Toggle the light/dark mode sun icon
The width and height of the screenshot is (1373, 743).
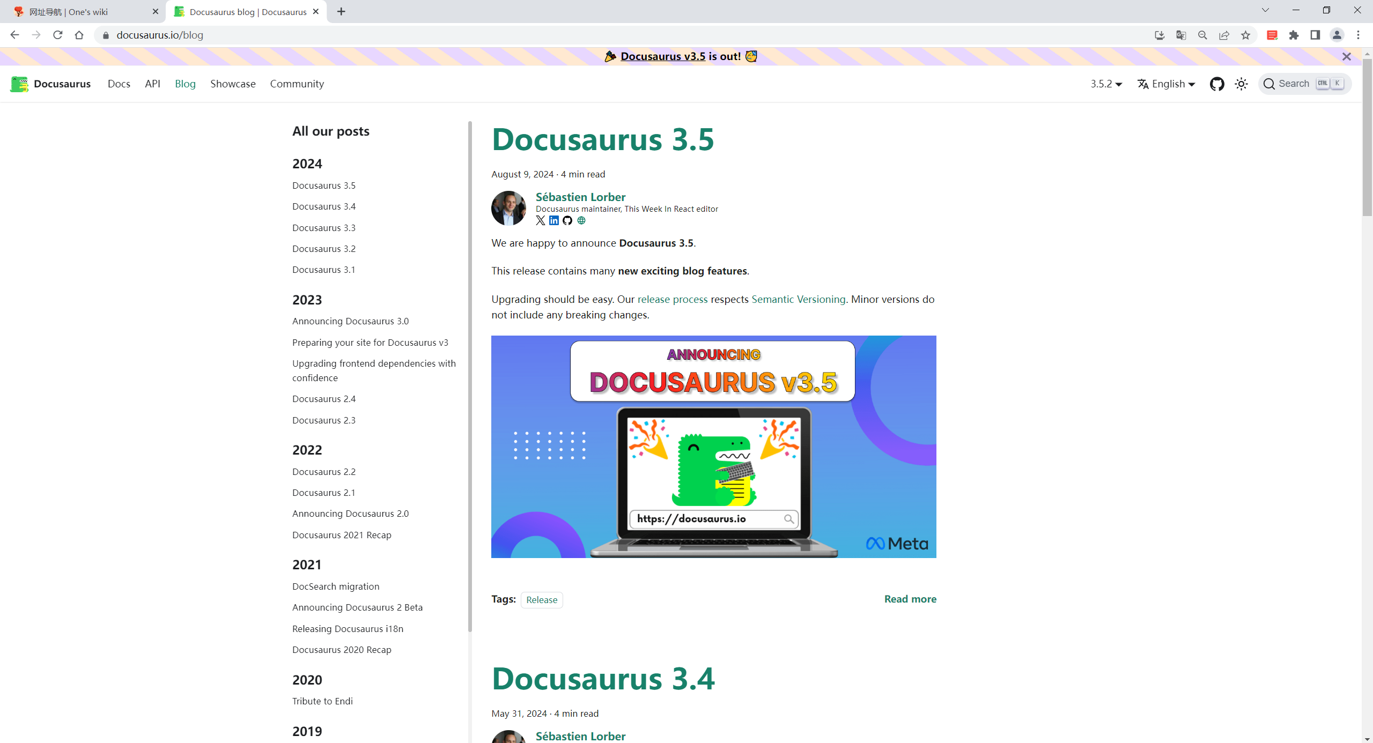click(x=1241, y=84)
